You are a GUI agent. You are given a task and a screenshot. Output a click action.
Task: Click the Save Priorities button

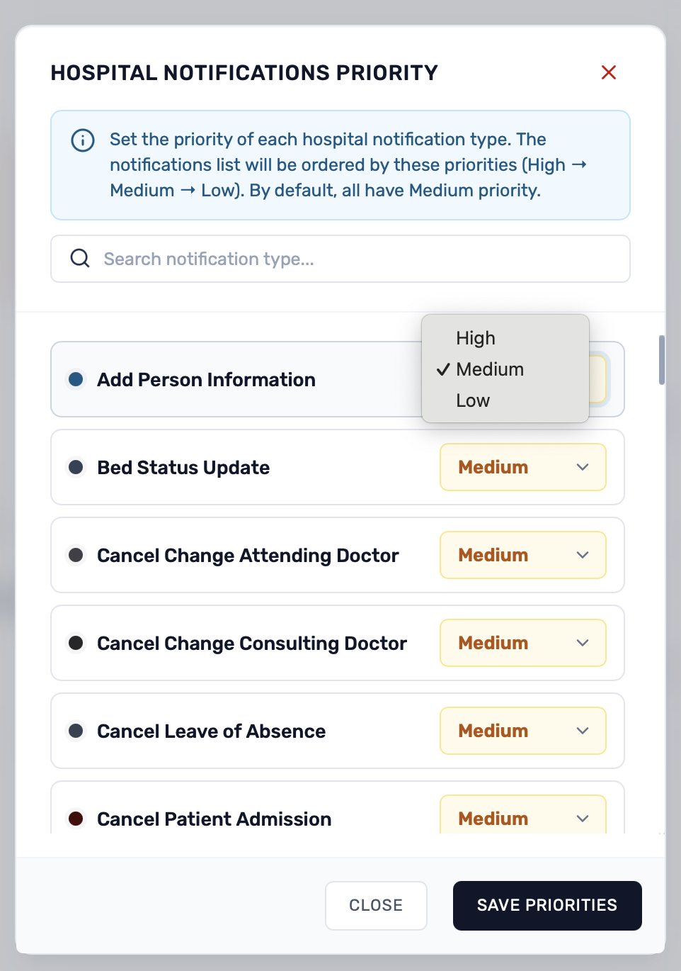[547, 906]
